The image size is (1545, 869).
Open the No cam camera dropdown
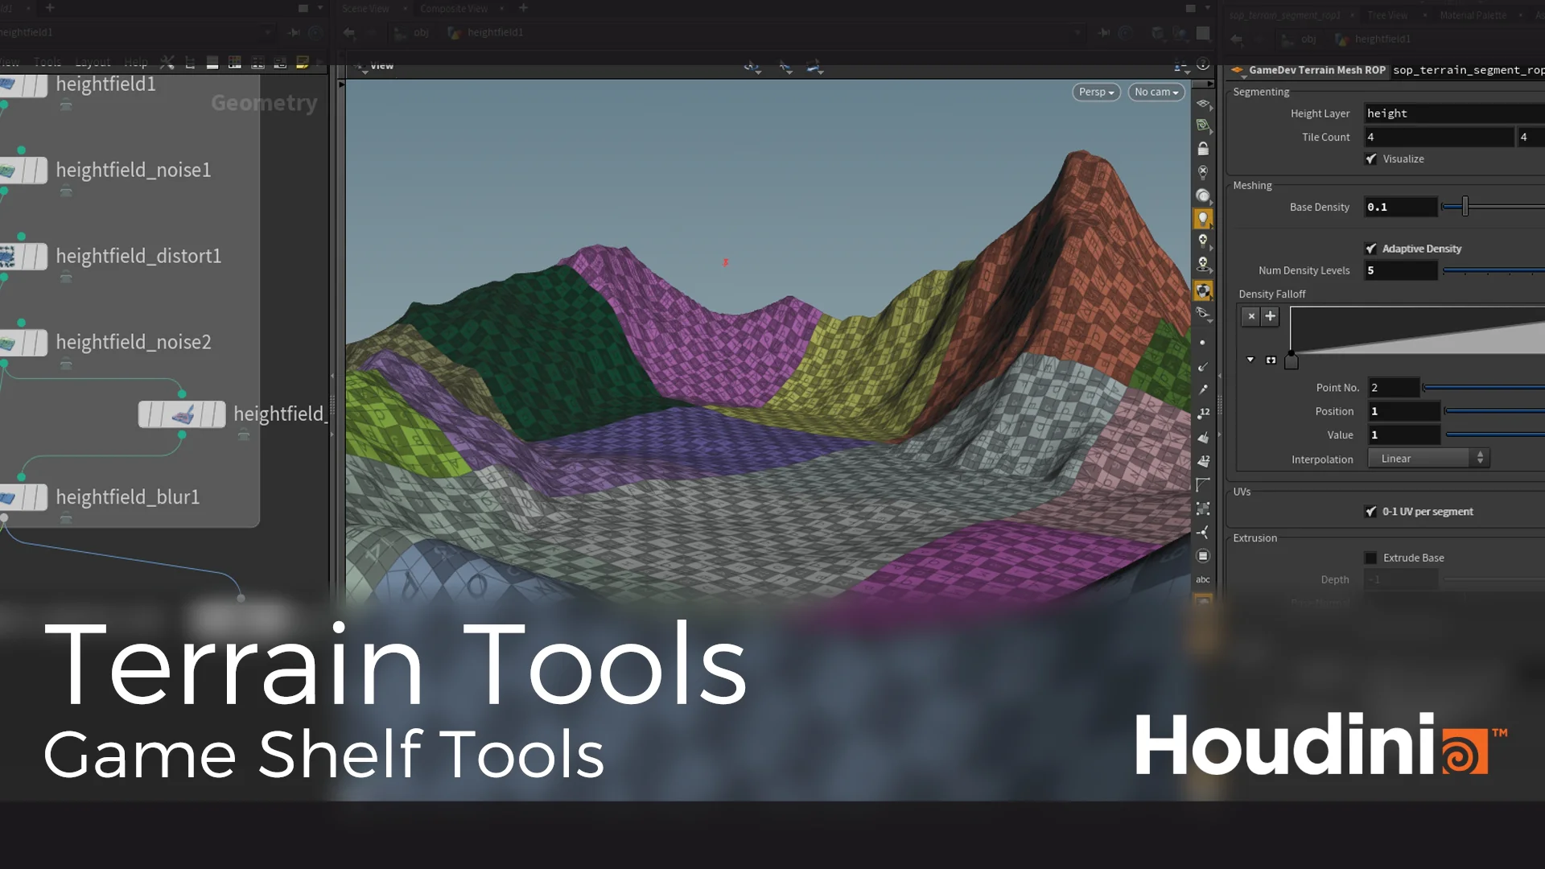[x=1156, y=93]
